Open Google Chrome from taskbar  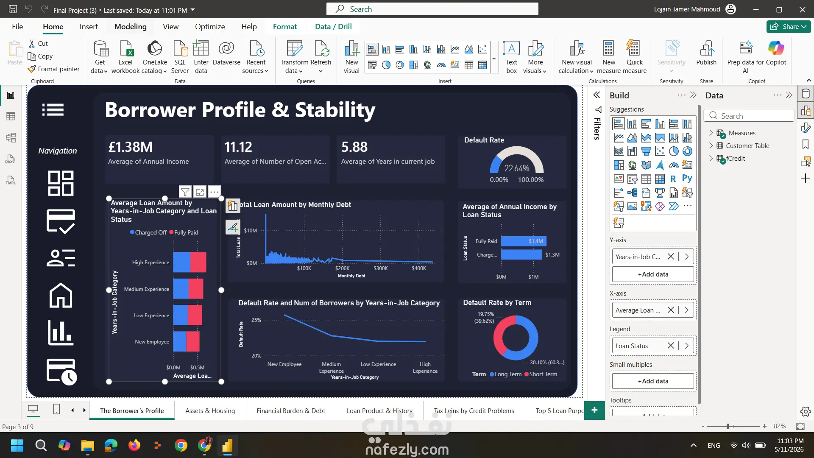[181, 445]
